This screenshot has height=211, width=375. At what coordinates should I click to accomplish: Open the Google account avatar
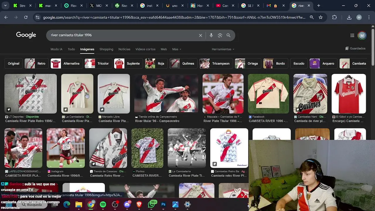tap(362, 35)
